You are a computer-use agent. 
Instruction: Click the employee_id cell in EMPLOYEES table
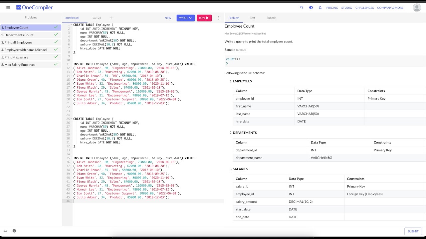pyautogui.click(x=264, y=99)
